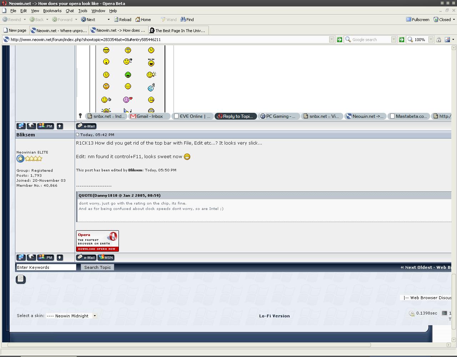
Task: Expand the Next button dropdown arrow
Action: [109, 20]
